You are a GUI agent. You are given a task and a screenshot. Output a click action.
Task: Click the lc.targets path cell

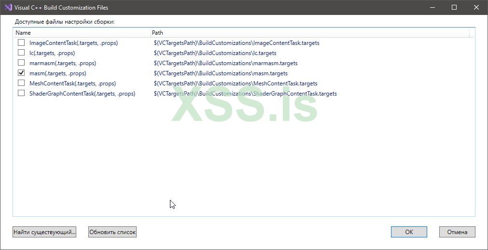click(x=215, y=53)
